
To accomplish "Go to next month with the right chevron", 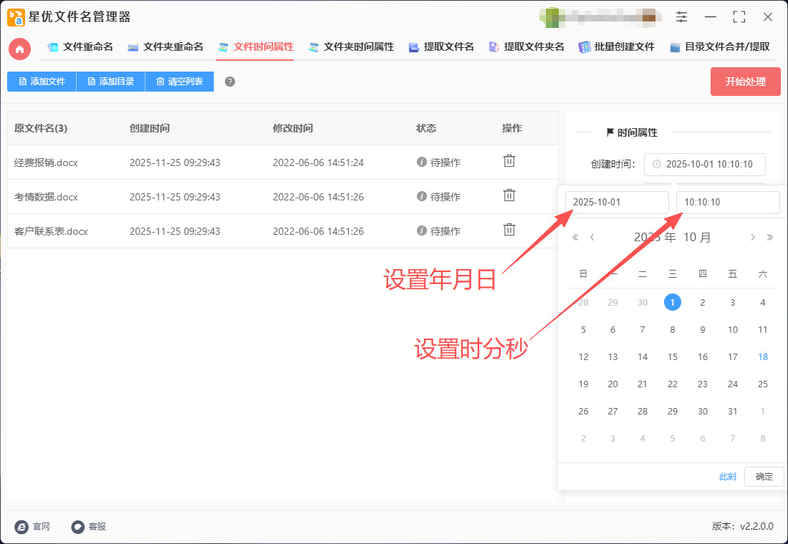I will pyautogui.click(x=752, y=237).
